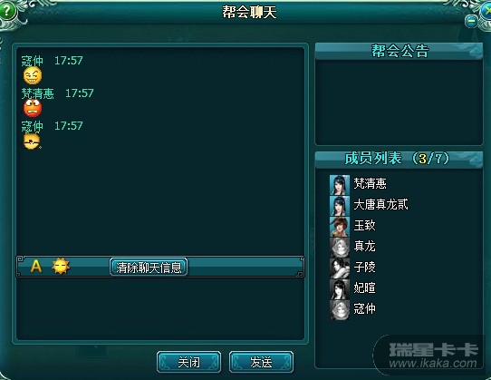The height and width of the screenshot is (380, 491).
Task: Click the 发送 button
Action: (x=261, y=362)
